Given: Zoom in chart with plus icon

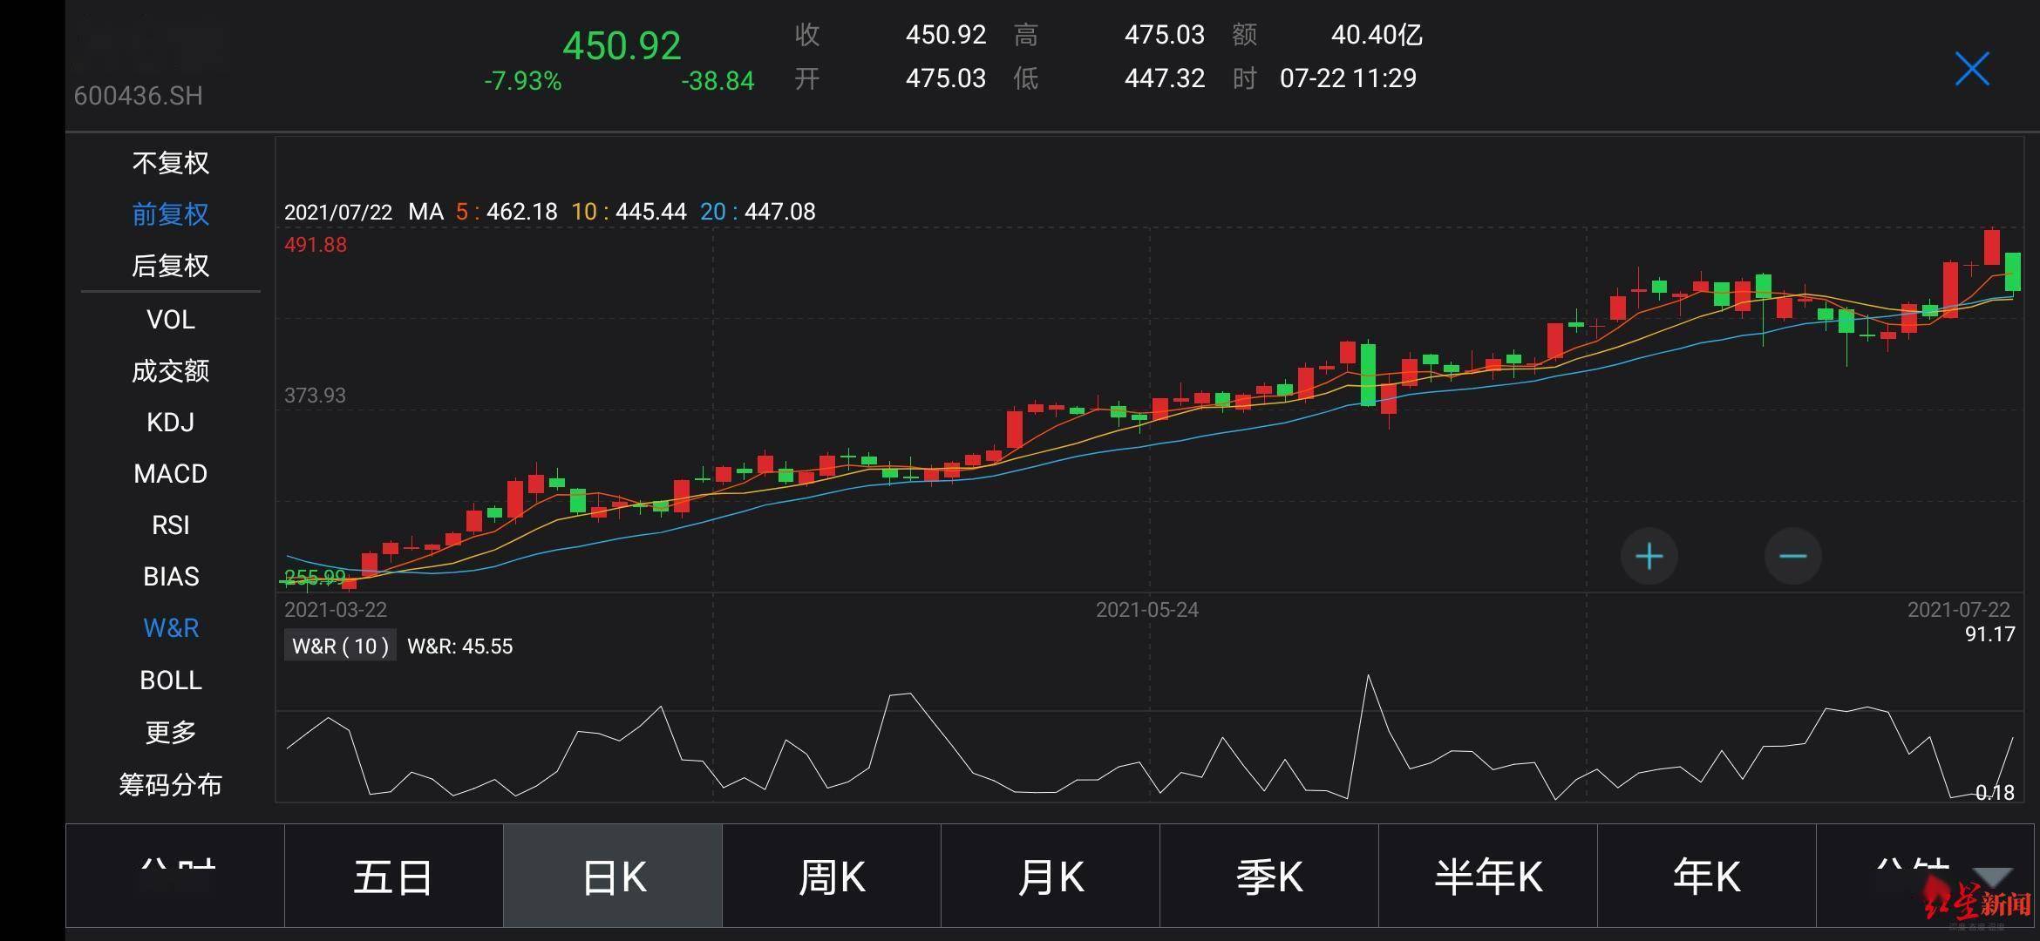Looking at the screenshot, I should coord(1649,556).
